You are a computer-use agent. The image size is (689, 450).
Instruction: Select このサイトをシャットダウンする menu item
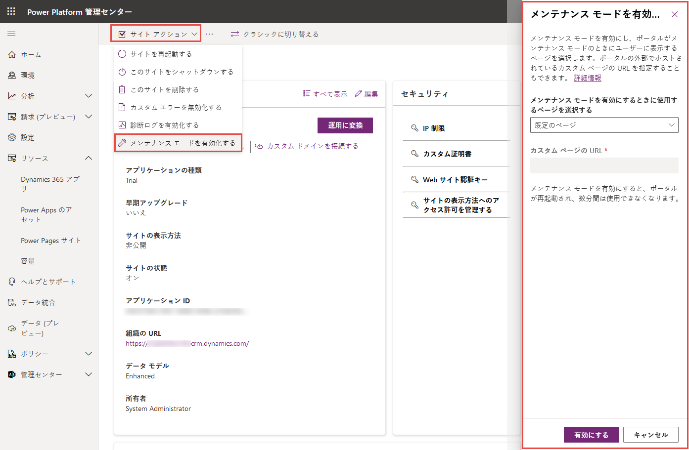point(178,72)
